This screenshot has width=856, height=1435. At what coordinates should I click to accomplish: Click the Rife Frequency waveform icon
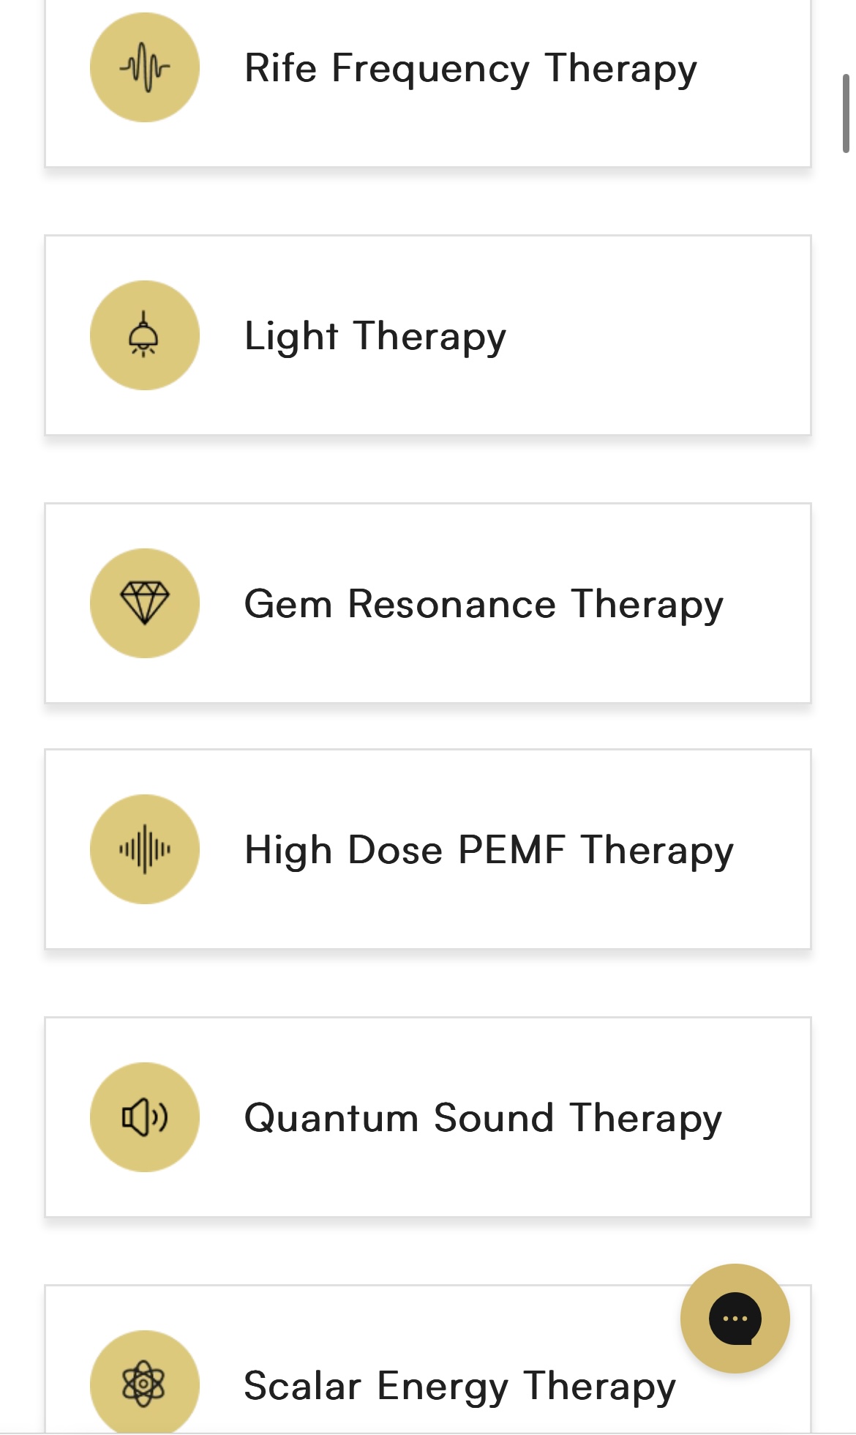(x=145, y=67)
